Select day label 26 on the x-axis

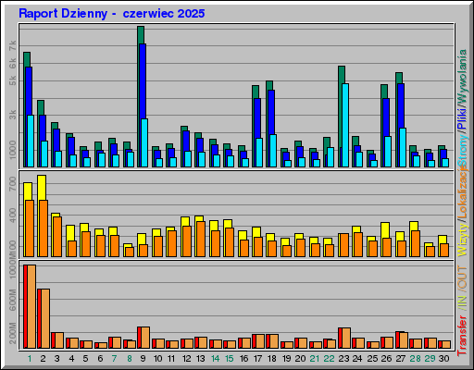point(386,359)
